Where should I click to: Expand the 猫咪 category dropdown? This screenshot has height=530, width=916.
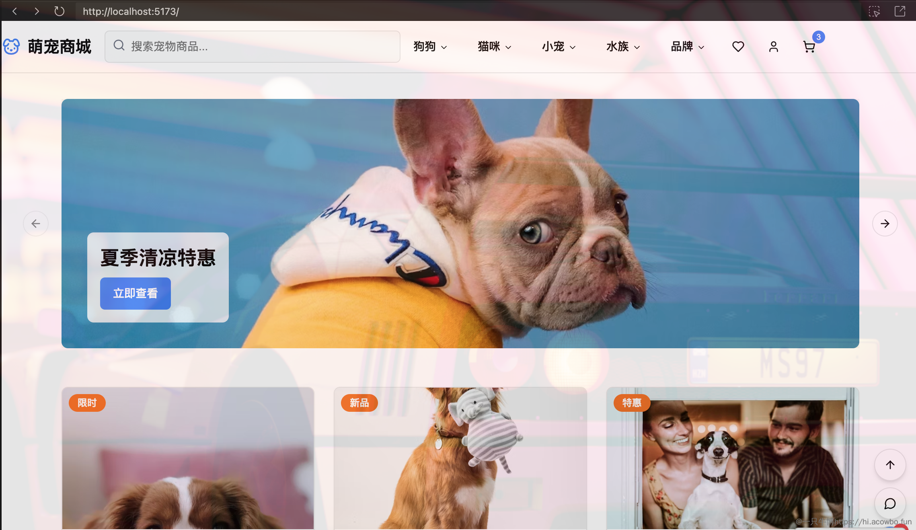pos(495,47)
